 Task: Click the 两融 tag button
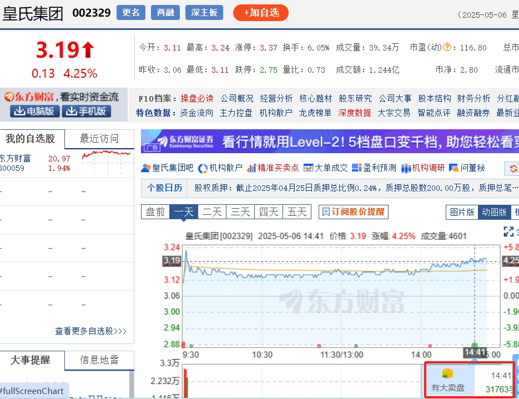(165, 13)
